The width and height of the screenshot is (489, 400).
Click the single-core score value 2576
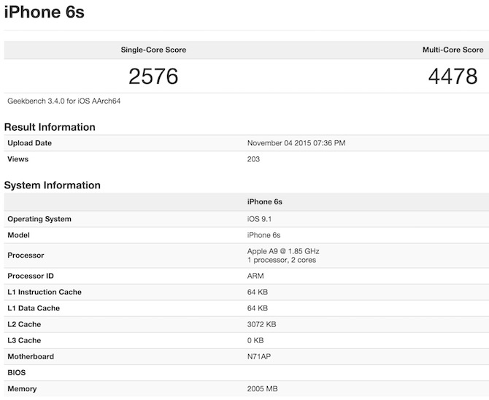153,76
